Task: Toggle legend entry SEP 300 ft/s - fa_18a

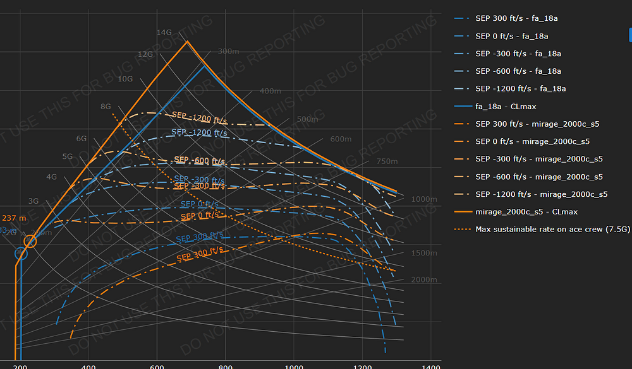Action: coord(506,18)
